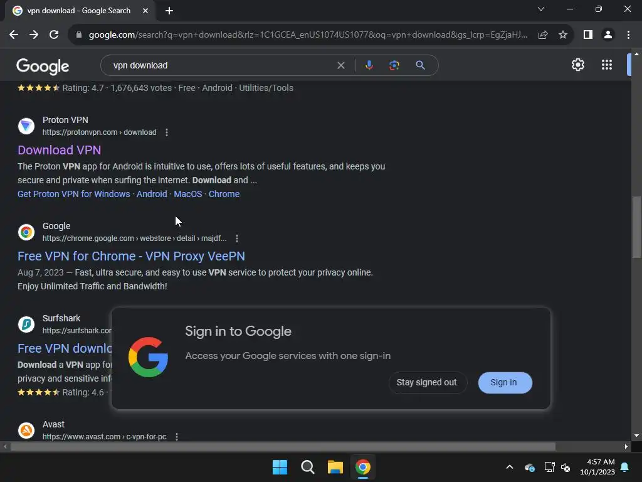Go to the Google homepage logo
642x482 pixels.
[x=43, y=66]
